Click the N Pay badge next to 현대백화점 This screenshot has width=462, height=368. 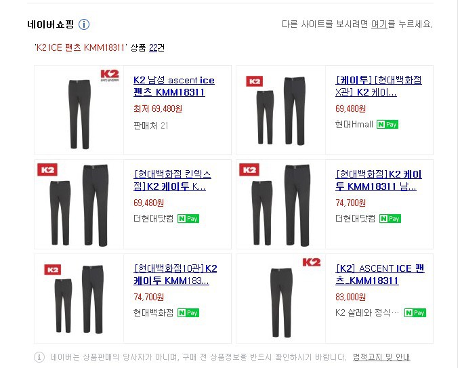click(188, 312)
